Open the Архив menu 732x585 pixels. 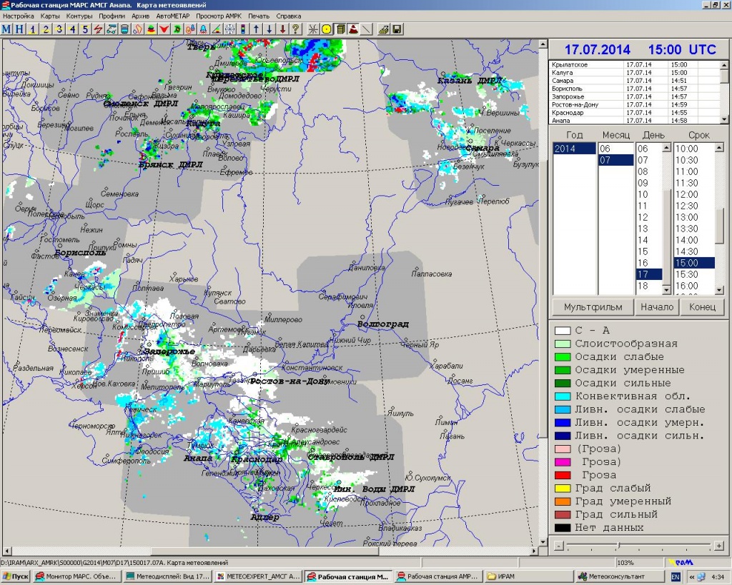click(x=141, y=16)
